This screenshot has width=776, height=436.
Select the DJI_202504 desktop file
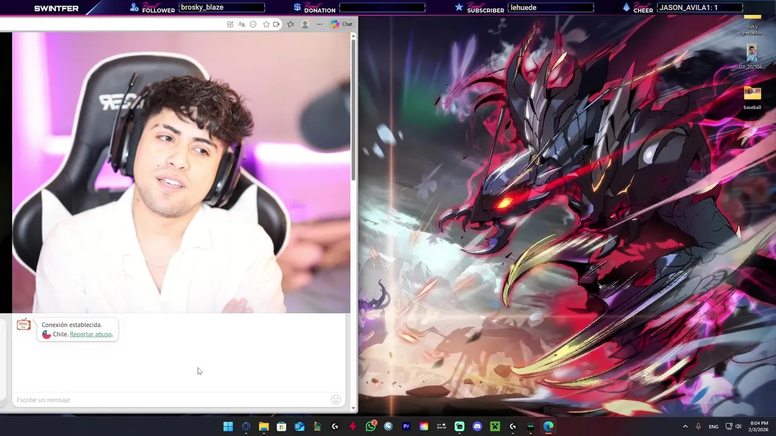752,58
